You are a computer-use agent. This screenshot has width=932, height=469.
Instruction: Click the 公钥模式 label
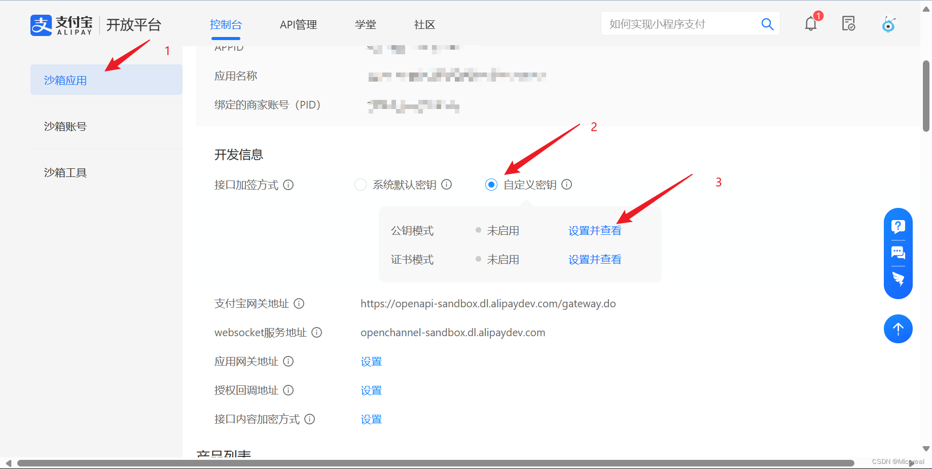tap(412, 230)
